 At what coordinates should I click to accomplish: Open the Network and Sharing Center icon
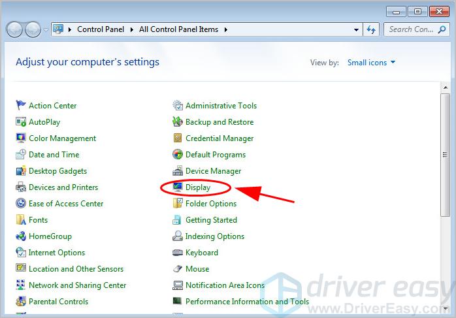tap(21, 285)
